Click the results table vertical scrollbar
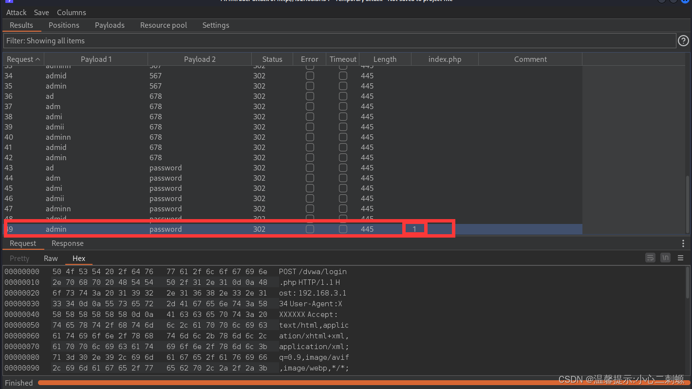The width and height of the screenshot is (692, 389). 688,204
